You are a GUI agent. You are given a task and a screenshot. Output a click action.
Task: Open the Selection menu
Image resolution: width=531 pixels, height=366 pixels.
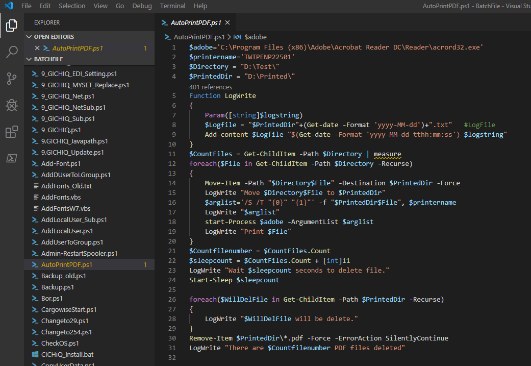(x=72, y=6)
